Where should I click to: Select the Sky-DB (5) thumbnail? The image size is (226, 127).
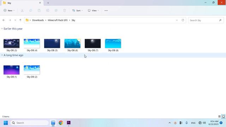point(52,43)
